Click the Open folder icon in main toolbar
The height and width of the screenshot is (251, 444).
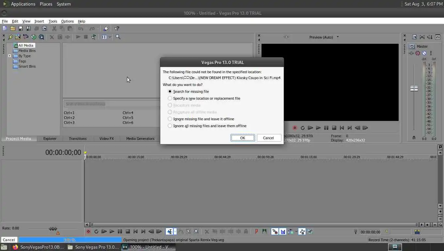coord(12,29)
